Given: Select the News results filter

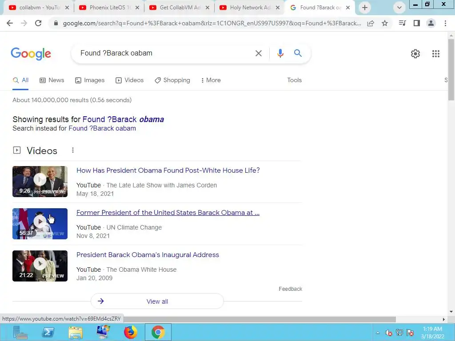Looking at the screenshot, I should point(52,80).
